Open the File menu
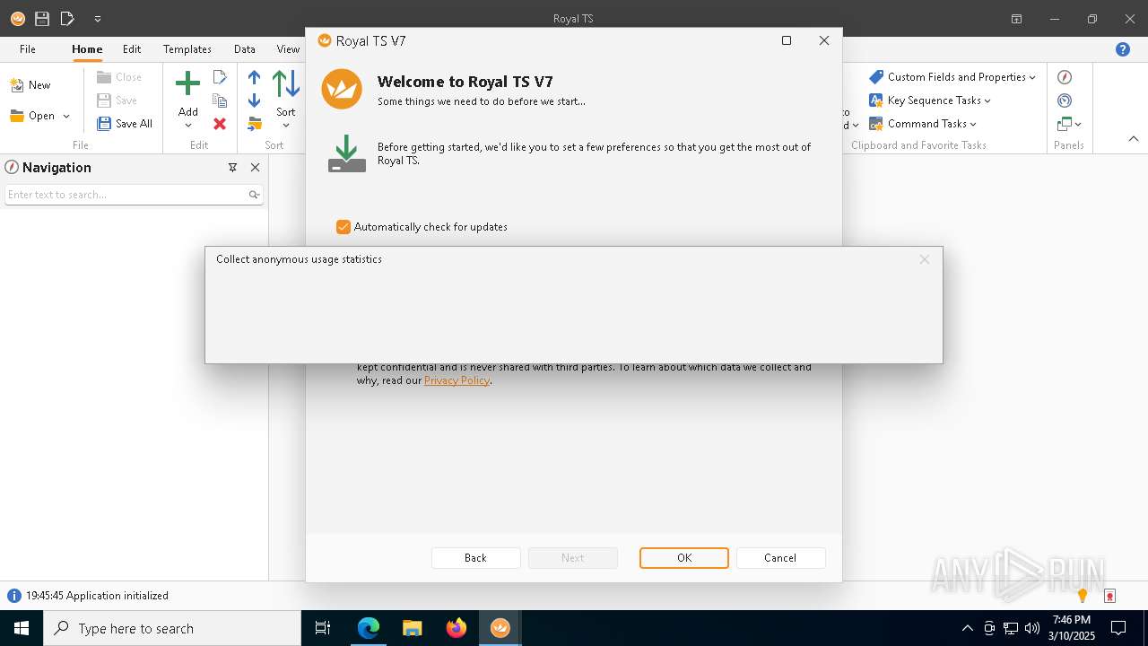 coord(28,49)
